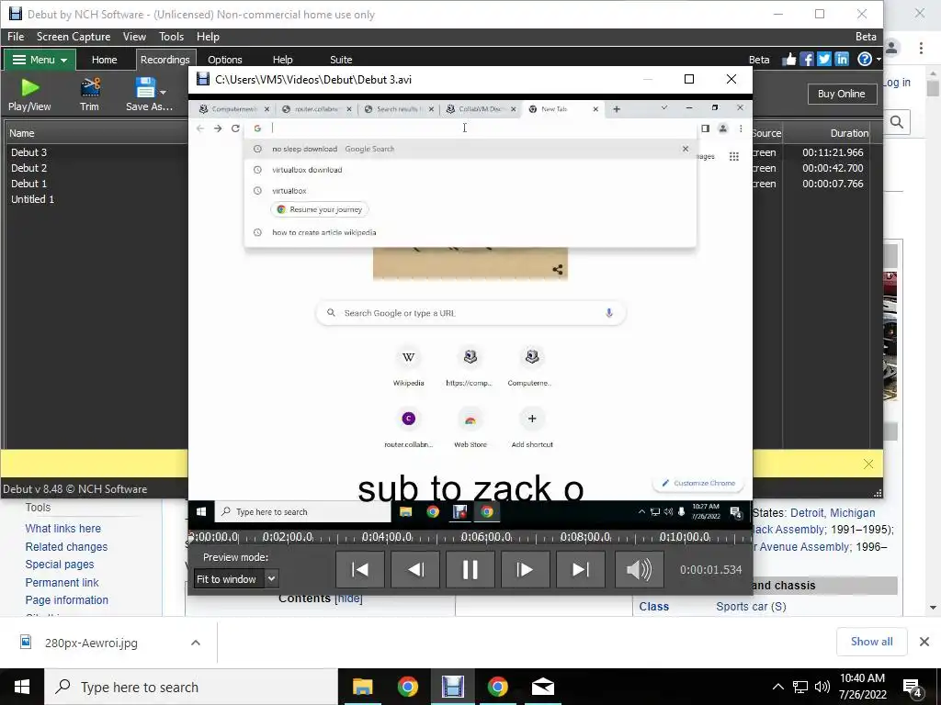This screenshot has height=705, width=941.
Task: Switch to the Suite tab
Action: pos(341,60)
